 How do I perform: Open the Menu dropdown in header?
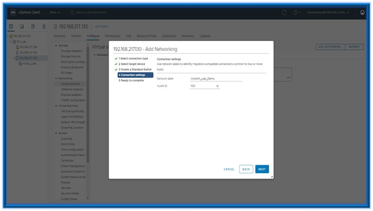(55, 12)
